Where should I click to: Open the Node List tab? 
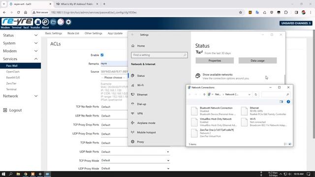[x=73, y=33]
